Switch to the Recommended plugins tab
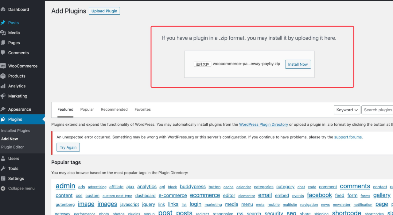The height and width of the screenshot is (215, 393). [x=114, y=109]
